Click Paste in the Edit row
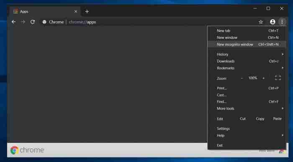Image resolution: width=293 pixels, height=162 pixels. point(277,119)
